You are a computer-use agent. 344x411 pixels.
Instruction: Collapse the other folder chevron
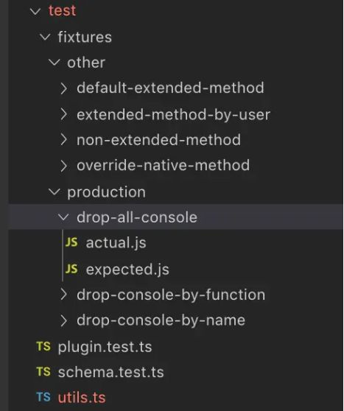point(55,63)
